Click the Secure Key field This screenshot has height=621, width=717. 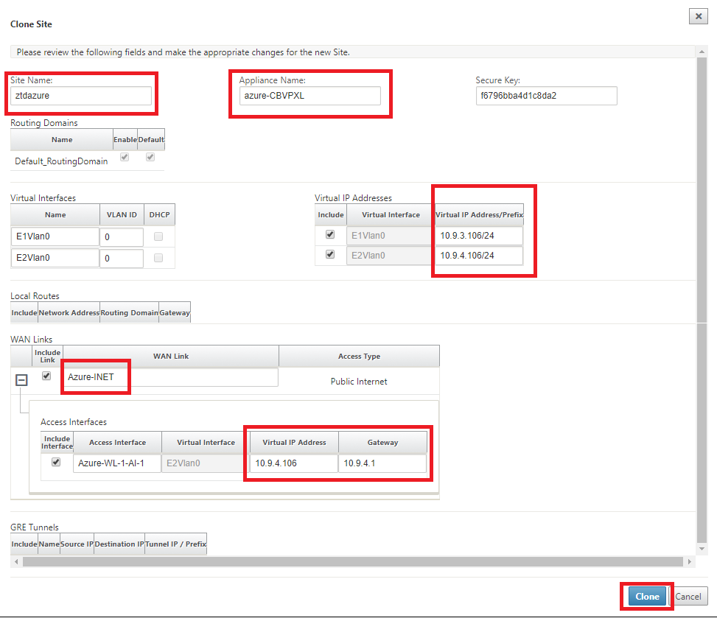click(547, 96)
